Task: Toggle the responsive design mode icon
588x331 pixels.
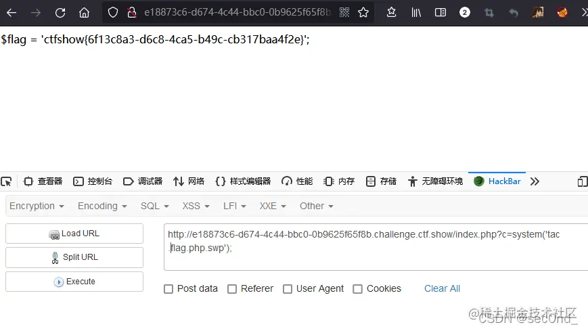Action: pos(583,181)
